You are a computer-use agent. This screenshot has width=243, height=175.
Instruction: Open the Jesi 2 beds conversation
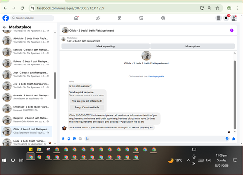[x=27, y=86]
